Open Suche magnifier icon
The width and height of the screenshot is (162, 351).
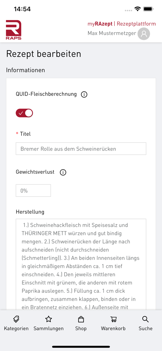(x=146, y=319)
